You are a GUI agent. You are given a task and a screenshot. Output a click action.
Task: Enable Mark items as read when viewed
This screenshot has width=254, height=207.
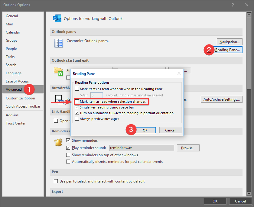click(x=77, y=89)
